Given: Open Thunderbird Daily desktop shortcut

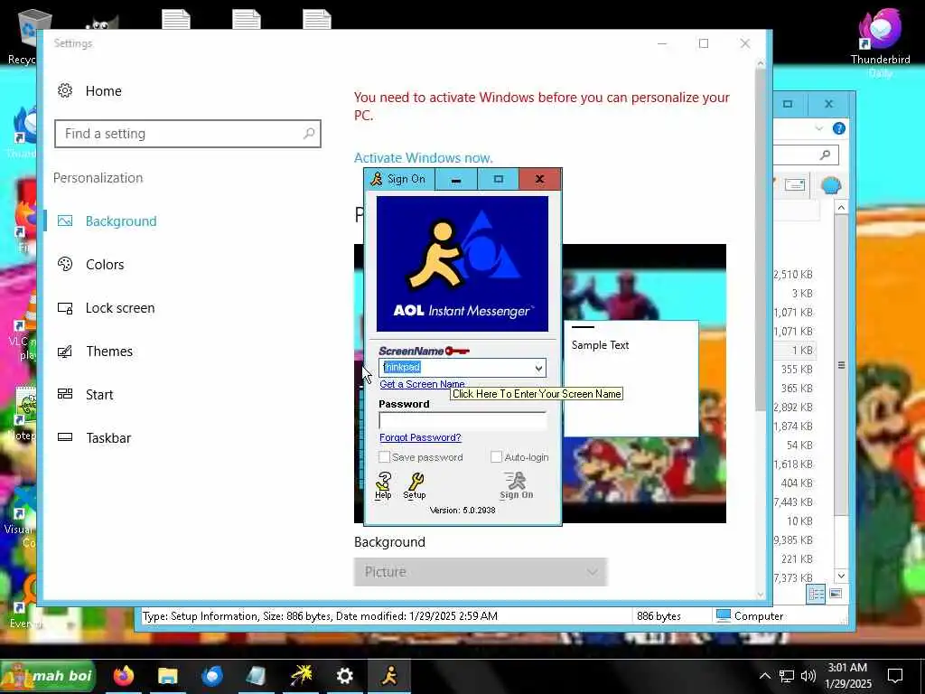Looking at the screenshot, I should coord(880,42).
